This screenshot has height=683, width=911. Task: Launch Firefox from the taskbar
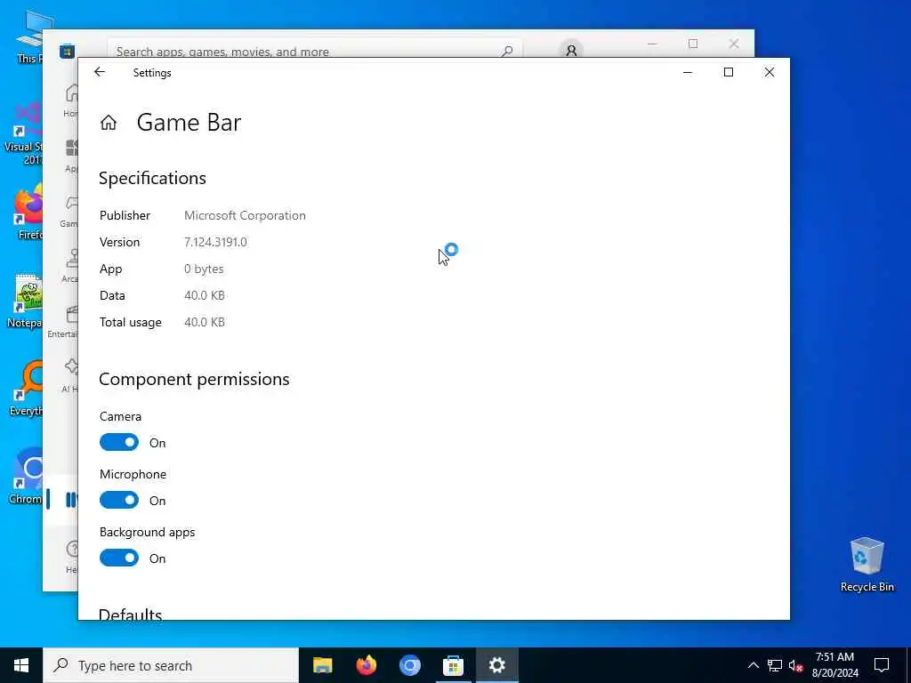point(366,665)
